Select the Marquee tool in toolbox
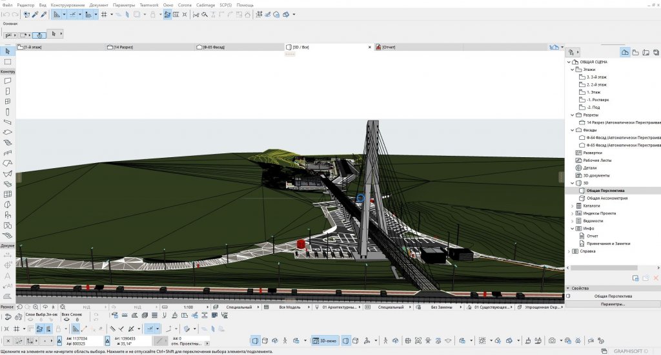The image size is (661, 355). click(7, 62)
